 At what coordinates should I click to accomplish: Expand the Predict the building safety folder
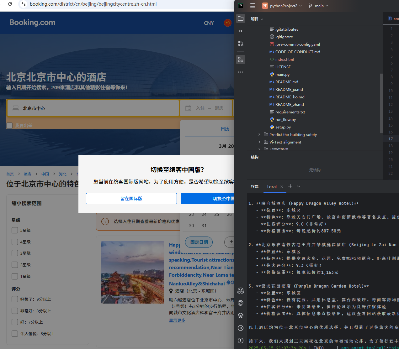point(259,135)
